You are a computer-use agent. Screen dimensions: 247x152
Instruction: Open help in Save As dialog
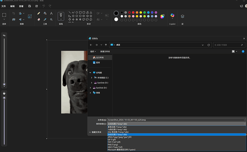point(243,51)
